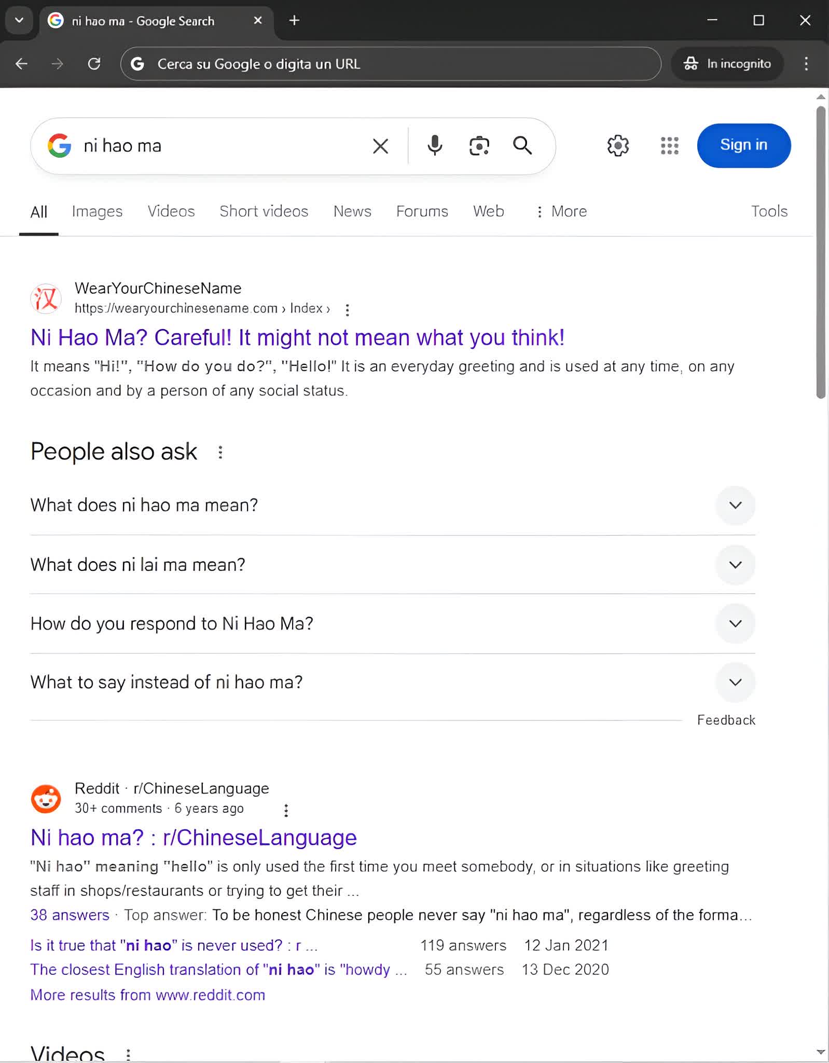Focus the Chrome address bar
The image size is (829, 1063).
click(x=390, y=64)
